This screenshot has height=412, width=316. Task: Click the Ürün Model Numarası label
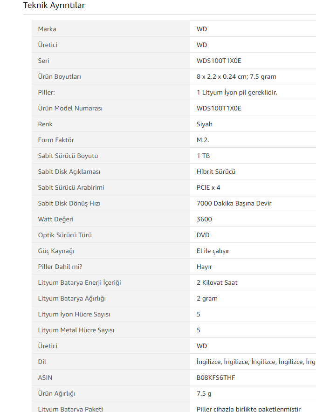click(70, 108)
